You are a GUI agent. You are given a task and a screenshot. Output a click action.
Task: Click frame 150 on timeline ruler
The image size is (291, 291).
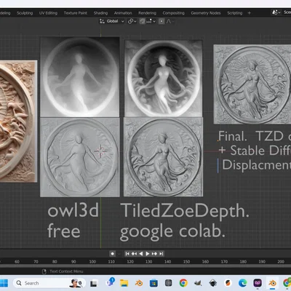186,262
